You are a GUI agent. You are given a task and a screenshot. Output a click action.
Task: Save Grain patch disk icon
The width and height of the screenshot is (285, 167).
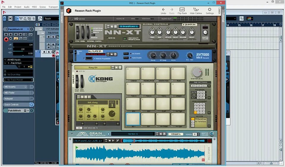164,134
